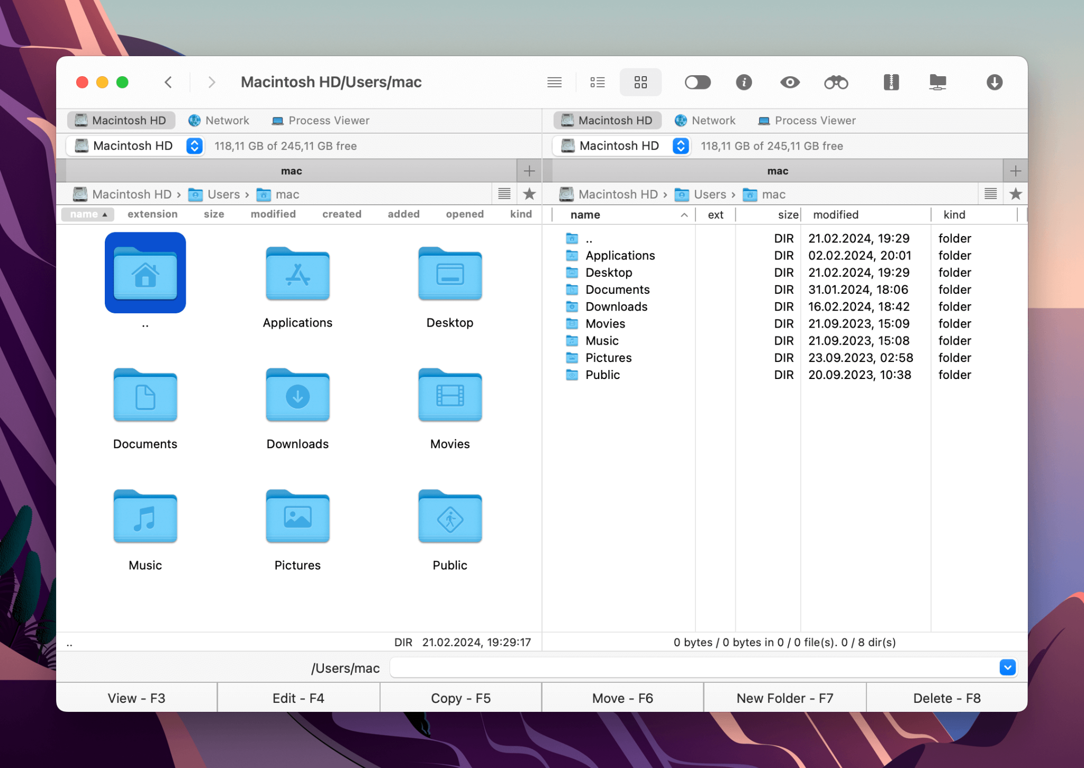
Task: Toggle the grid view mode button
Action: point(640,82)
